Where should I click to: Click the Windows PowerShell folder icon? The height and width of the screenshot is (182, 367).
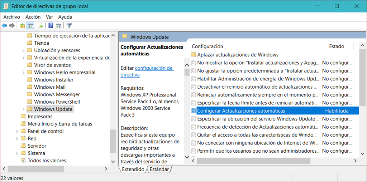pyautogui.click(x=29, y=102)
